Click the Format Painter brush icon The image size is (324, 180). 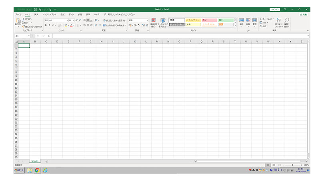[24, 26]
